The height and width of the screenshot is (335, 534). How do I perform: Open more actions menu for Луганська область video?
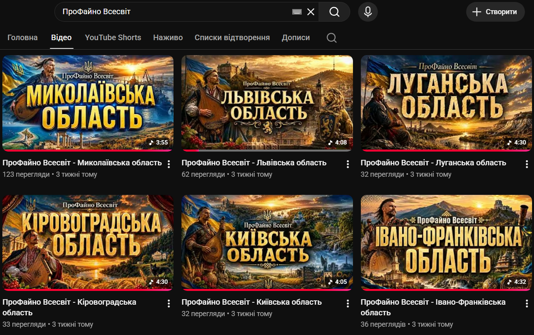point(527,164)
